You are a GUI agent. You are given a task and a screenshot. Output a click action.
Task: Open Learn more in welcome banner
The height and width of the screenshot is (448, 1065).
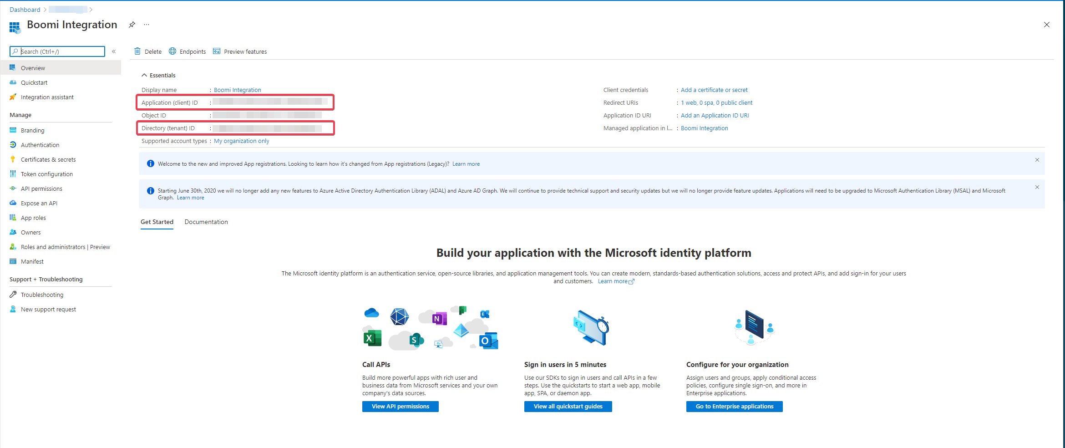[x=466, y=164]
